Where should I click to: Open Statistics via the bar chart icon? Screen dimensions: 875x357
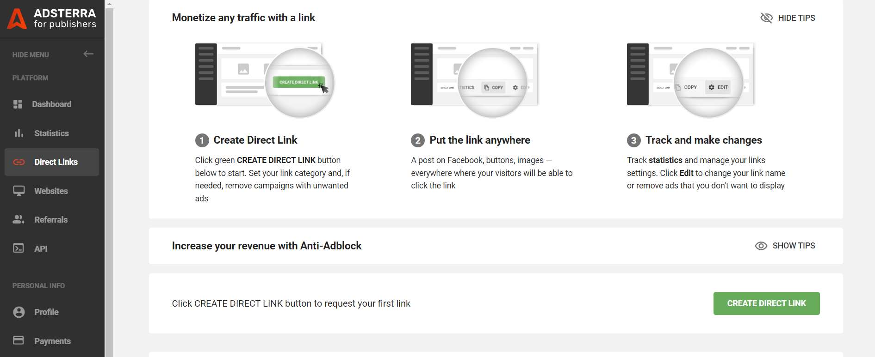[19, 133]
